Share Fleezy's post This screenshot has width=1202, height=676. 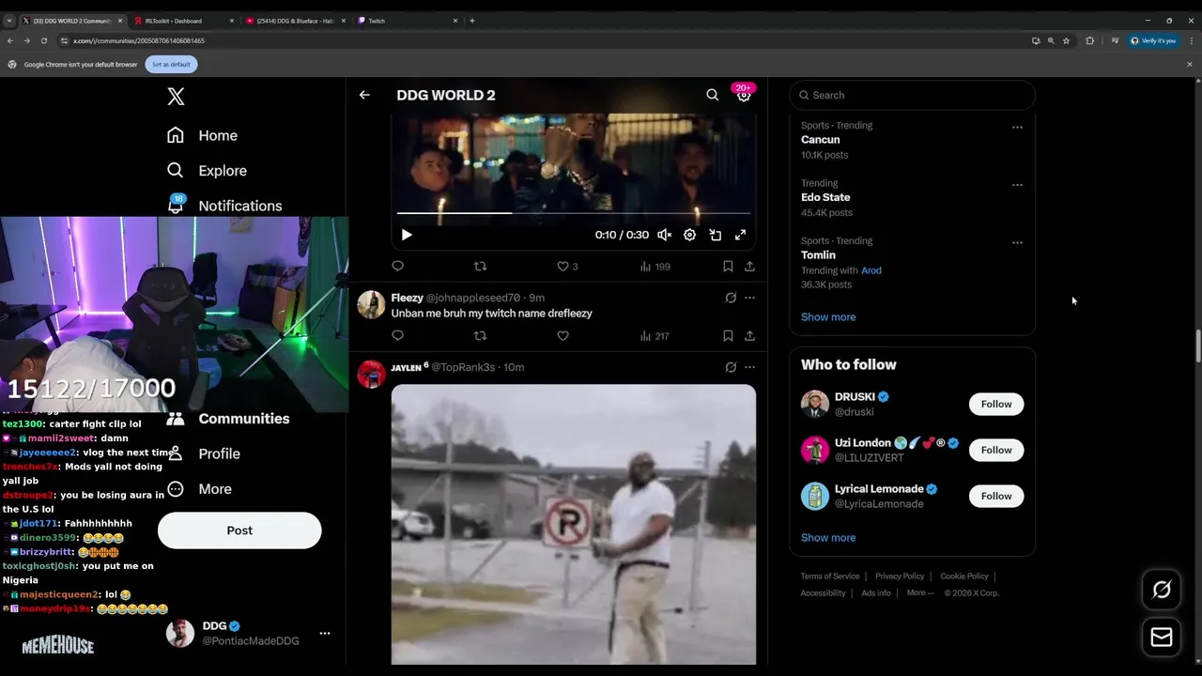pos(749,335)
